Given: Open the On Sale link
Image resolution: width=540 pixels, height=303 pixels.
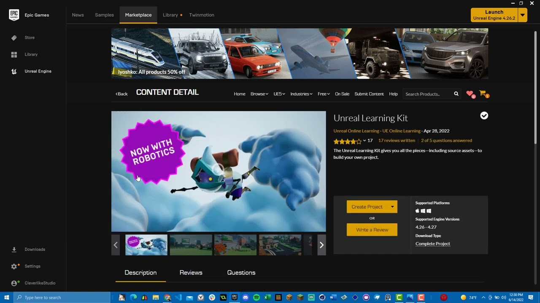Looking at the screenshot, I should [x=342, y=94].
